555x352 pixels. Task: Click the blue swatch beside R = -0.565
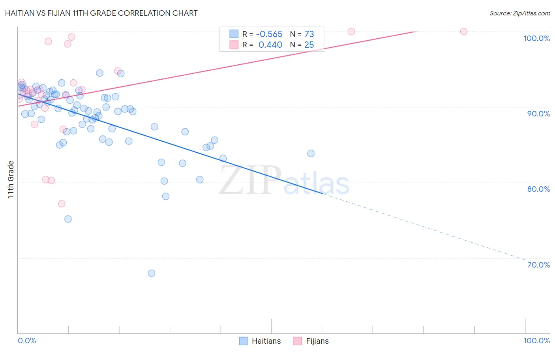pyautogui.click(x=234, y=34)
